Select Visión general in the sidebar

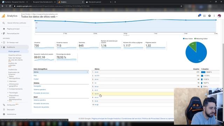point(14,51)
